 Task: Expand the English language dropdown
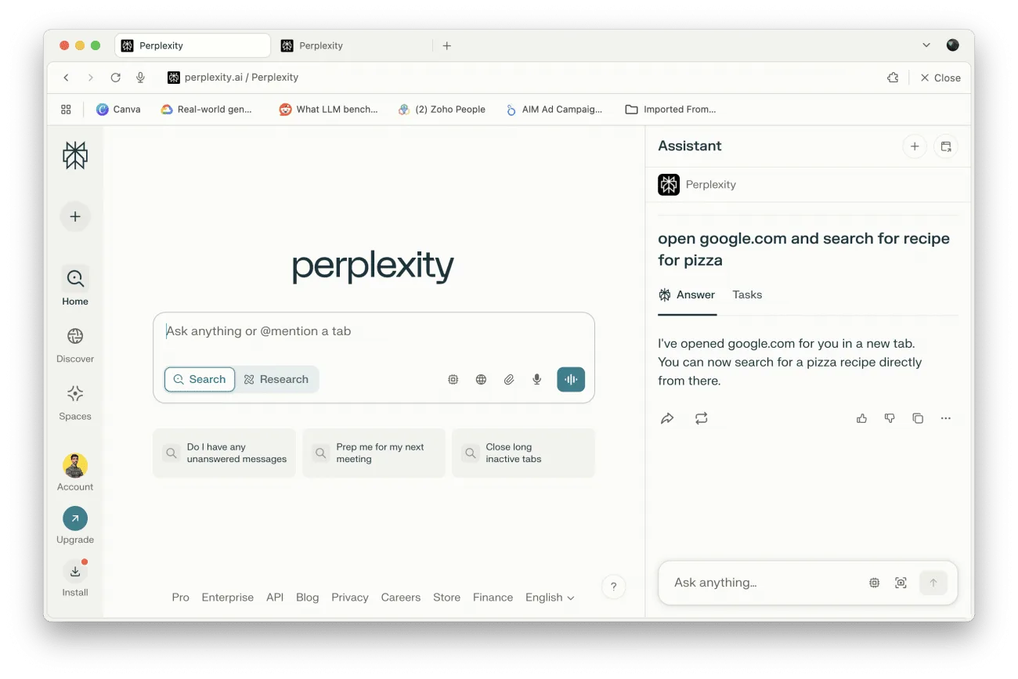click(x=550, y=597)
